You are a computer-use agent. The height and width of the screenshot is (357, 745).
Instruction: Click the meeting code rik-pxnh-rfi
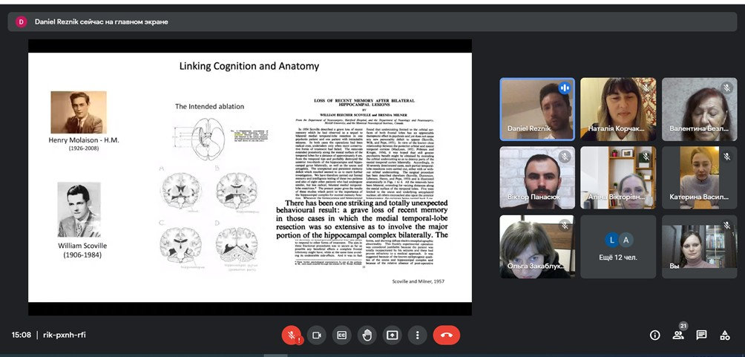coord(65,335)
